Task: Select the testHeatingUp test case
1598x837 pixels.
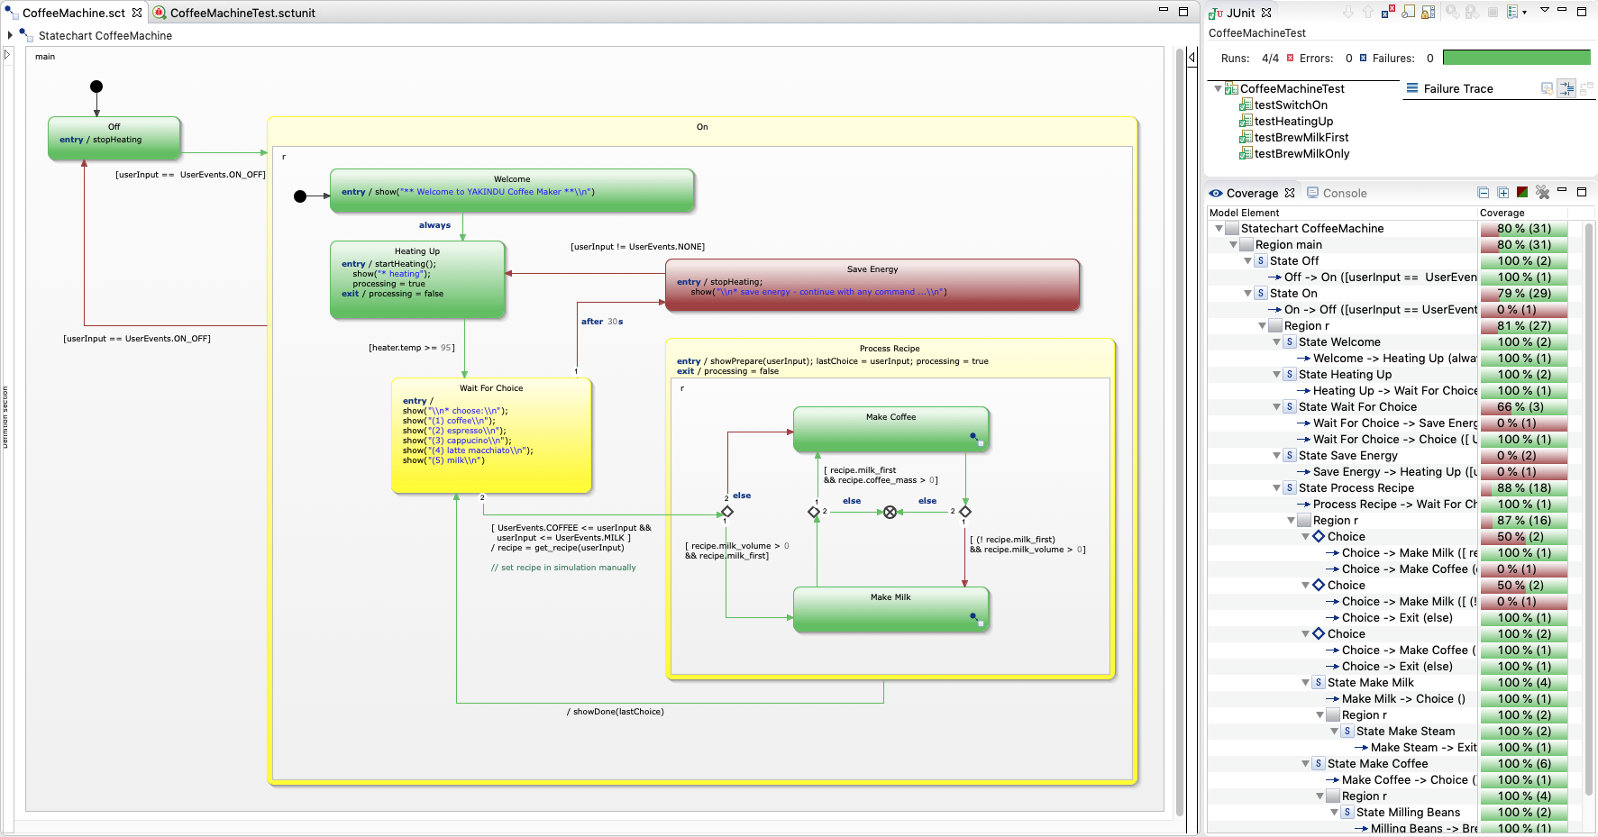Action: [1292, 122]
